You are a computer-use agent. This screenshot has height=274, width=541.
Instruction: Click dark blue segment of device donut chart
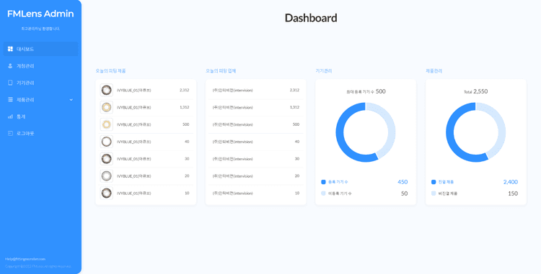coord(340,132)
